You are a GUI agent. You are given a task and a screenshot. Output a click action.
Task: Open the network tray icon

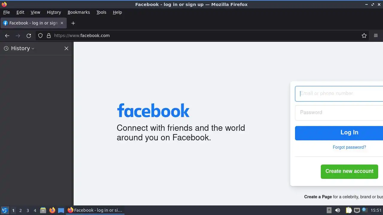(357, 210)
